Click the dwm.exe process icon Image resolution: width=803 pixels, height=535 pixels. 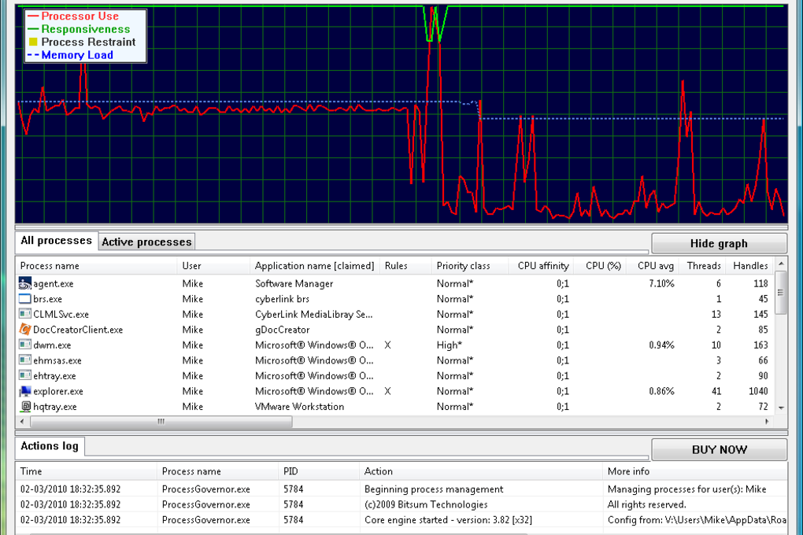[24, 345]
